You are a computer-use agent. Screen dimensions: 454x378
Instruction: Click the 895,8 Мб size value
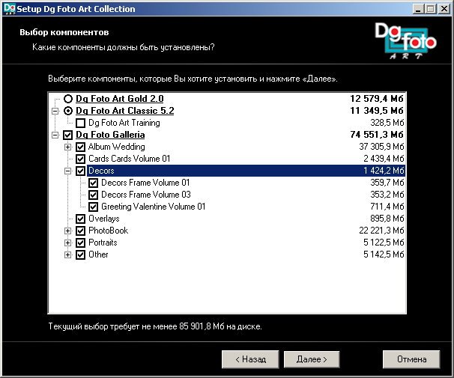387,219
